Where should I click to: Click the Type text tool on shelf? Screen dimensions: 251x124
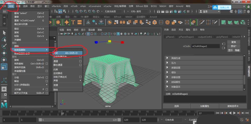point(73,22)
